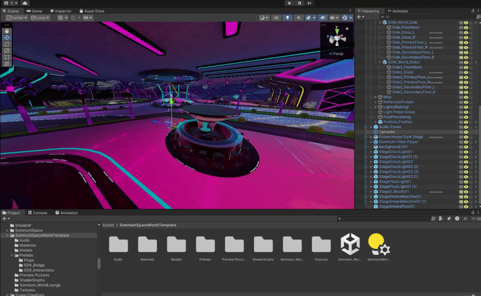Toggle scene lighting lightbulb icon
Viewport: 481px width, 296px height.
pyautogui.click(x=288, y=18)
